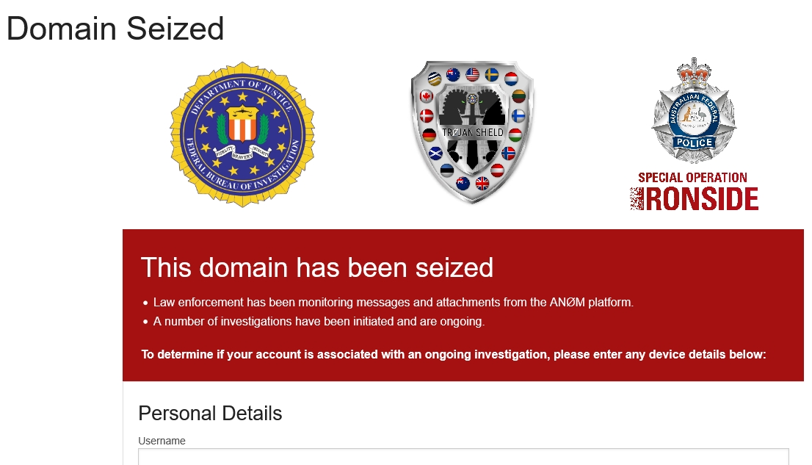Click the Special Operation Ironside logo text
The image size is (812, 465).
(694, 191)
